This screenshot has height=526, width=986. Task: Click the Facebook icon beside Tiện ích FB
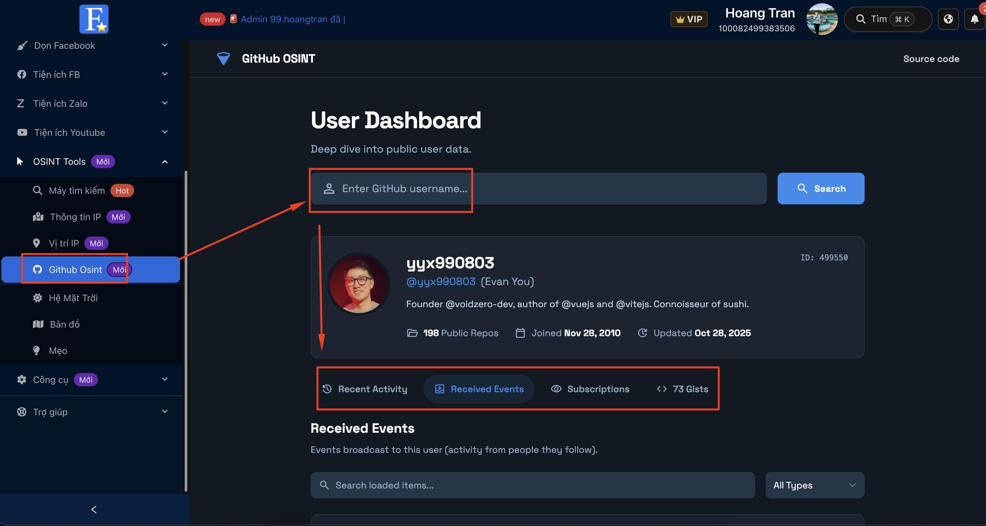(22, 75)
